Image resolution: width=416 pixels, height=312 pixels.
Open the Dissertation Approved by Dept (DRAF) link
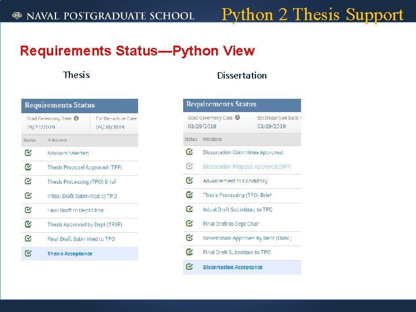pyautogui.click(x=247, y=238)
